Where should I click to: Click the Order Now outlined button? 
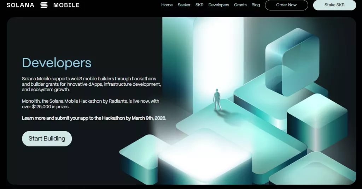(286, 5)
